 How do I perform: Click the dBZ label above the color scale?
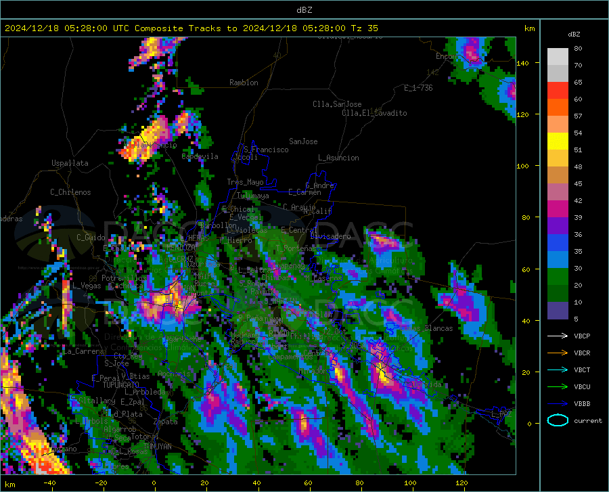(x=574, y=35)
